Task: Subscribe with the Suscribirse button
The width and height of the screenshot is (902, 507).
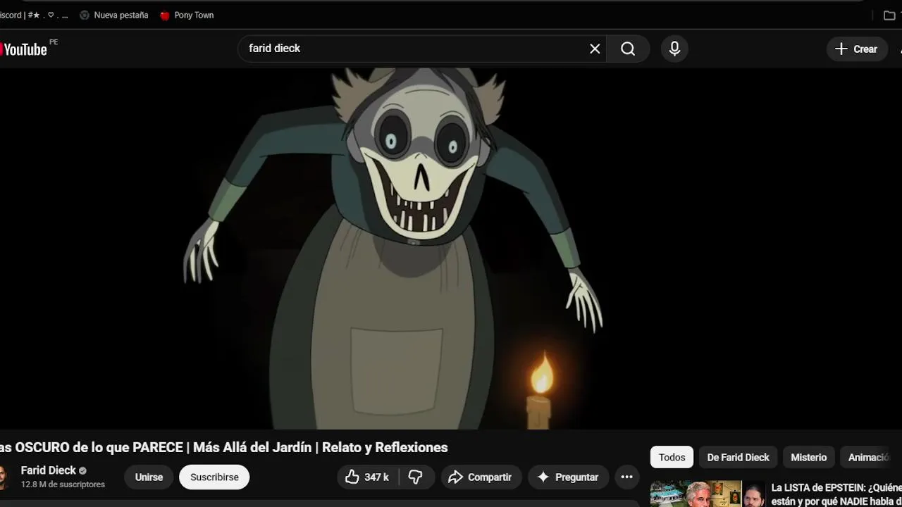Action: (x=214, y=477)
